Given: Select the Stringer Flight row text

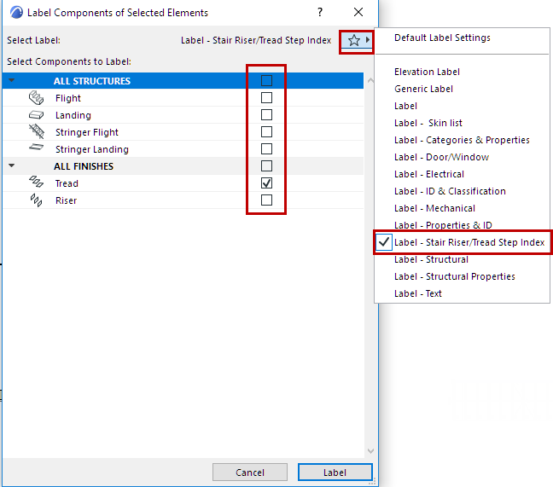Looking at the screenshot, I should (87, 132).
